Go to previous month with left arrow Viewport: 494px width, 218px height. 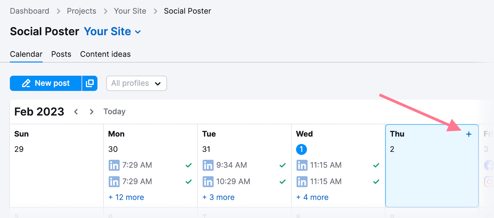(76, 112)
